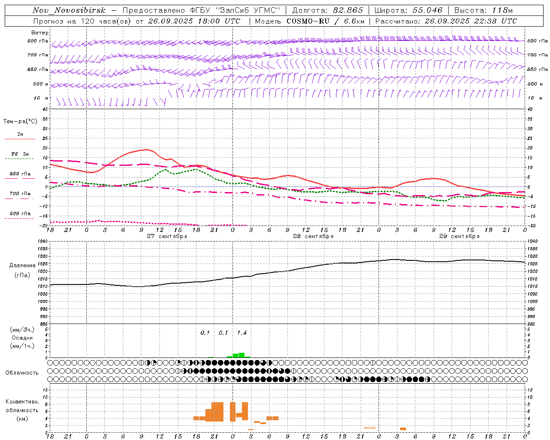Click the 10 м wind level label on right
This screenshot has width=550, height=440.
[535, 98]
